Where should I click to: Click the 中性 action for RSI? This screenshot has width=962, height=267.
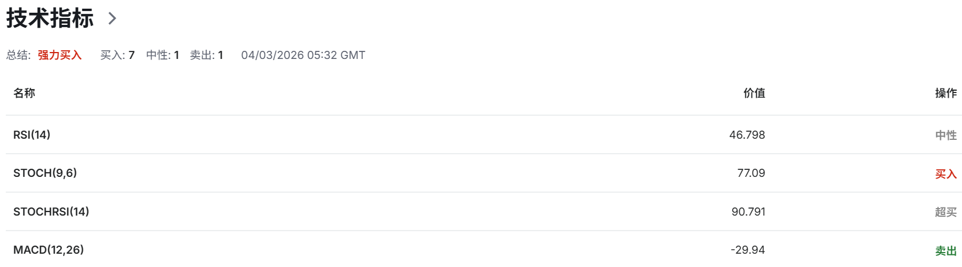tap(946, 135)
